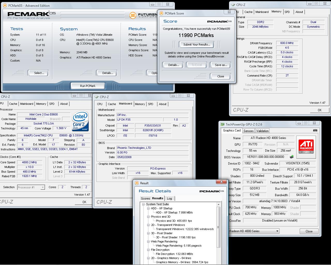Click the orange PCMark icon in the Result title bar
The image size is (331, 265).
tap(137, 183)
